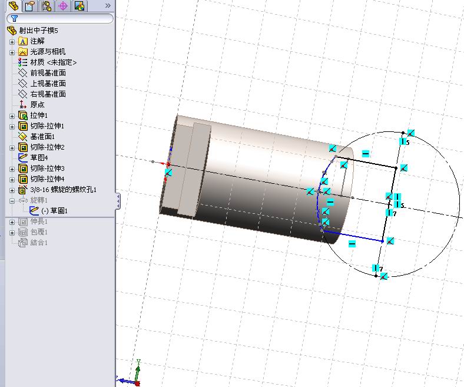The height and width of the screenshot is (387, 464).
Task: Click the equal relation icon above top line
Action: (366, 154)
